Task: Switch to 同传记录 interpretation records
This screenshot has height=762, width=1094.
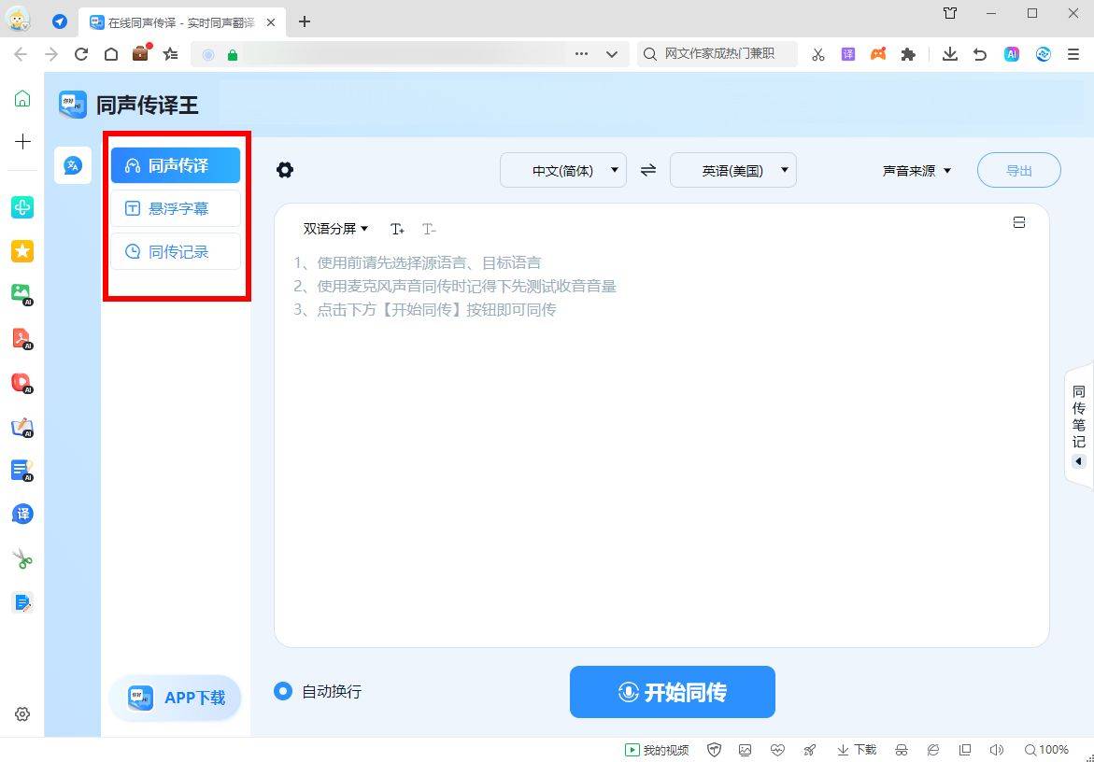Action: 174,251
